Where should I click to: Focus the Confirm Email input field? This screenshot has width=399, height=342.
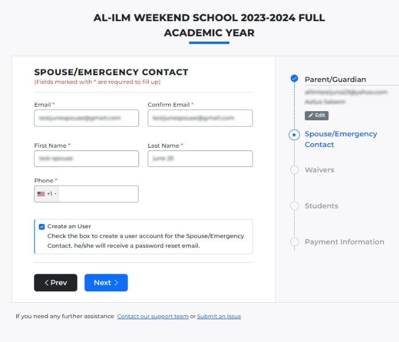(x=200, y=118)
